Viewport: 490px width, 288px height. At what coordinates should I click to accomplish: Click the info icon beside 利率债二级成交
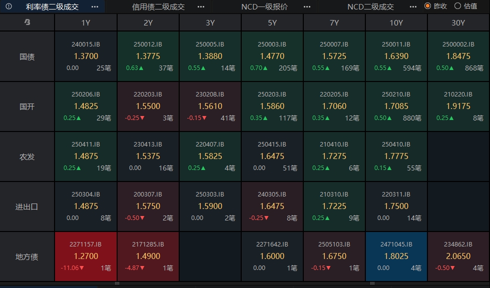(x=9, y=6)
